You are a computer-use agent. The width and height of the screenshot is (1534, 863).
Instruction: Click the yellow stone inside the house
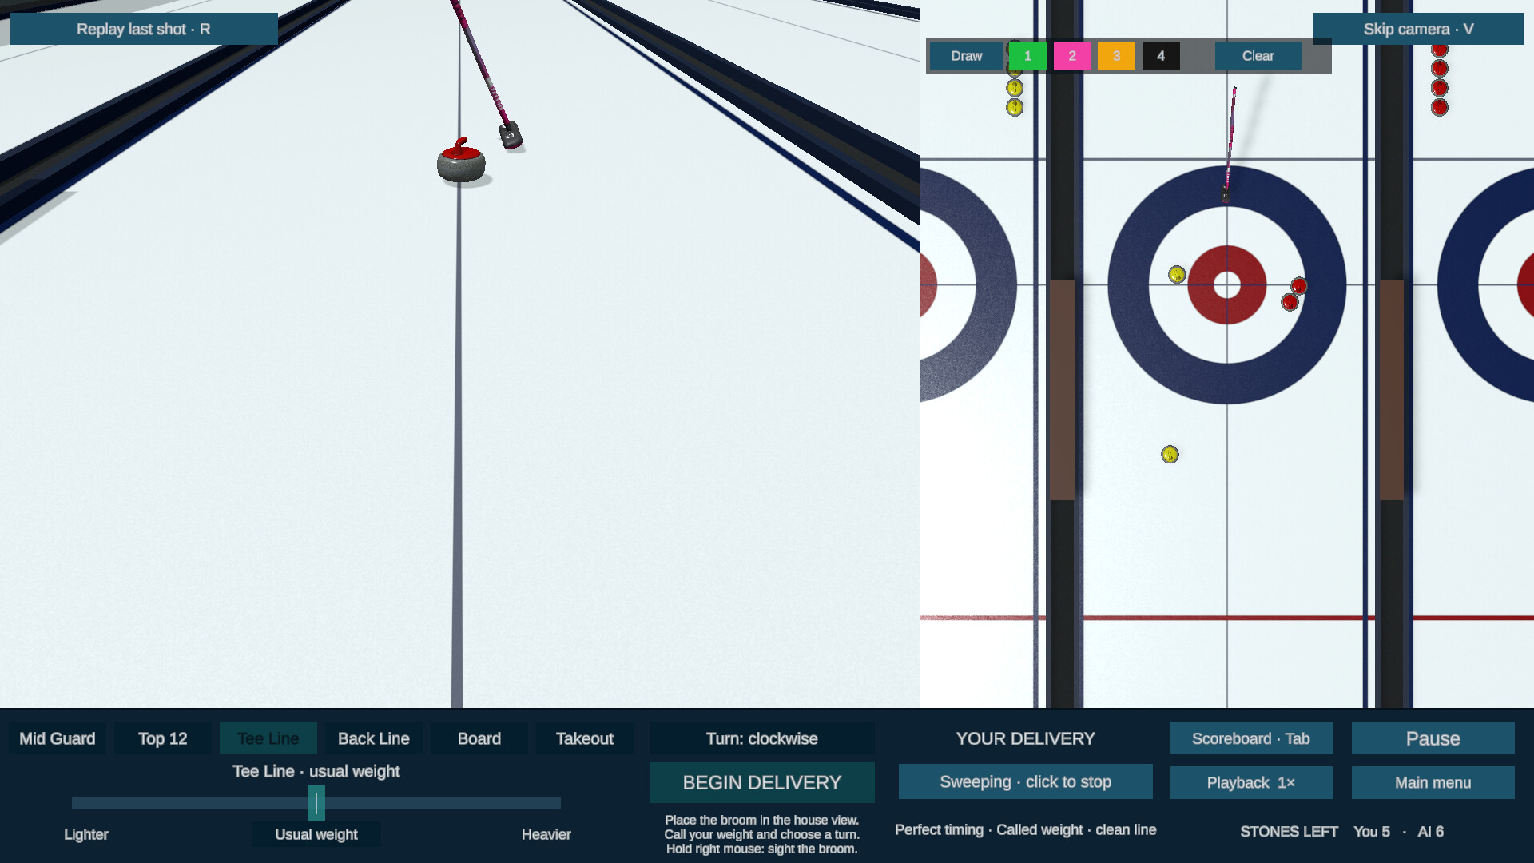tap(1177, 275)
